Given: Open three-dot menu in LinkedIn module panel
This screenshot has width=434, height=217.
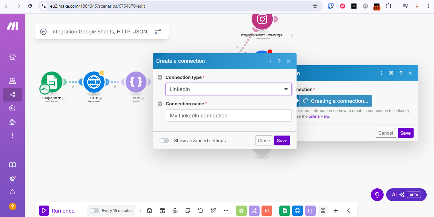Looking at the screenshot, I should tap(382, 73).
